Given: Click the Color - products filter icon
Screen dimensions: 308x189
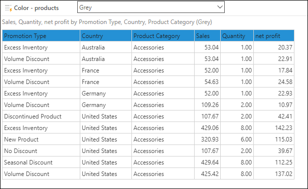Looking at the screenshot, I should [x=8, y=8].
